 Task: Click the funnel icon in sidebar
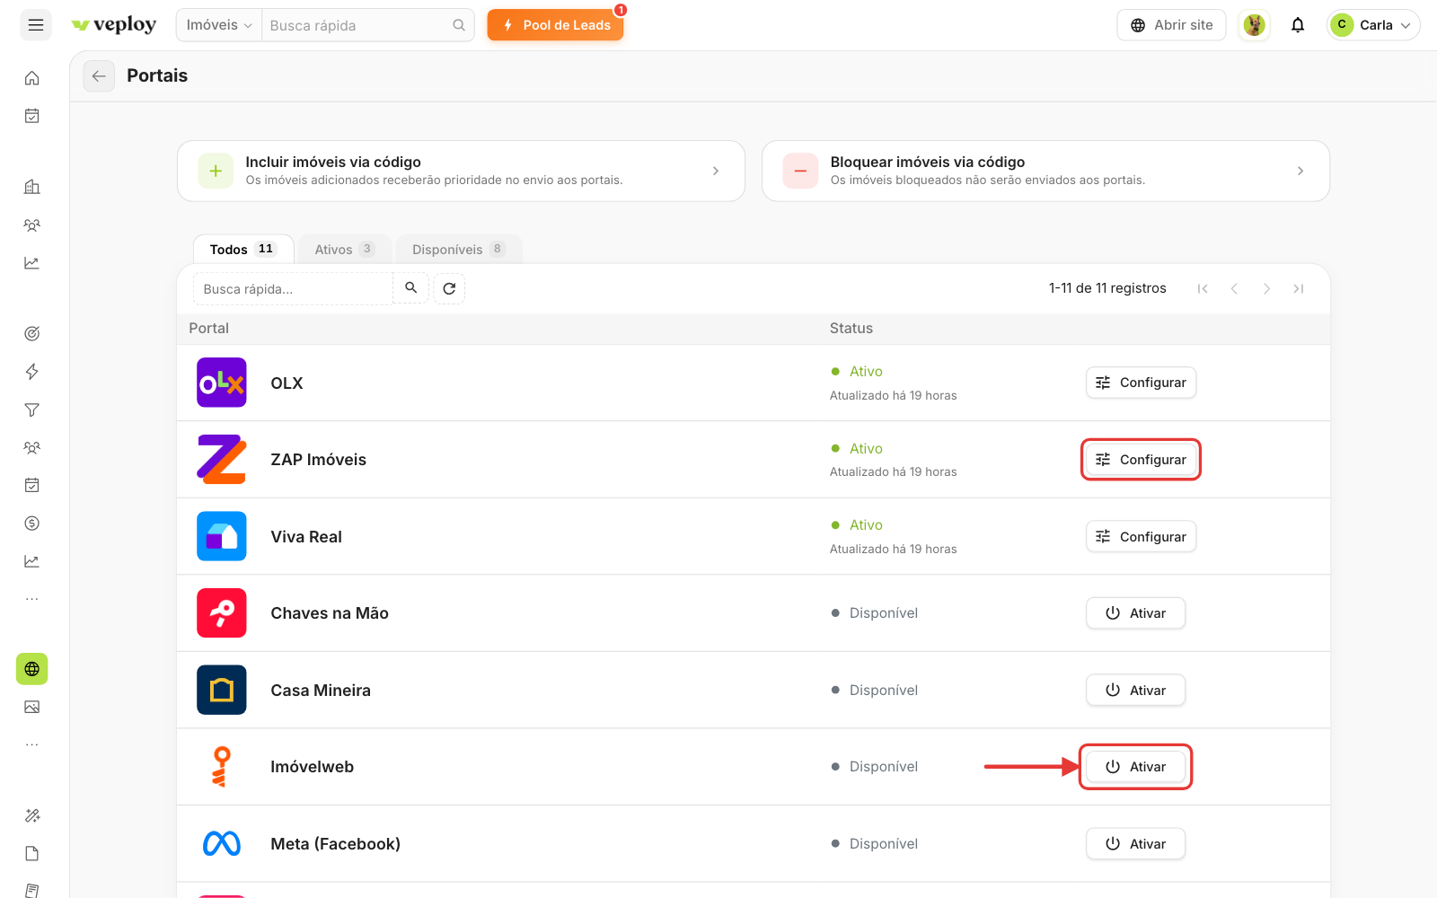(x=32, y=409)
